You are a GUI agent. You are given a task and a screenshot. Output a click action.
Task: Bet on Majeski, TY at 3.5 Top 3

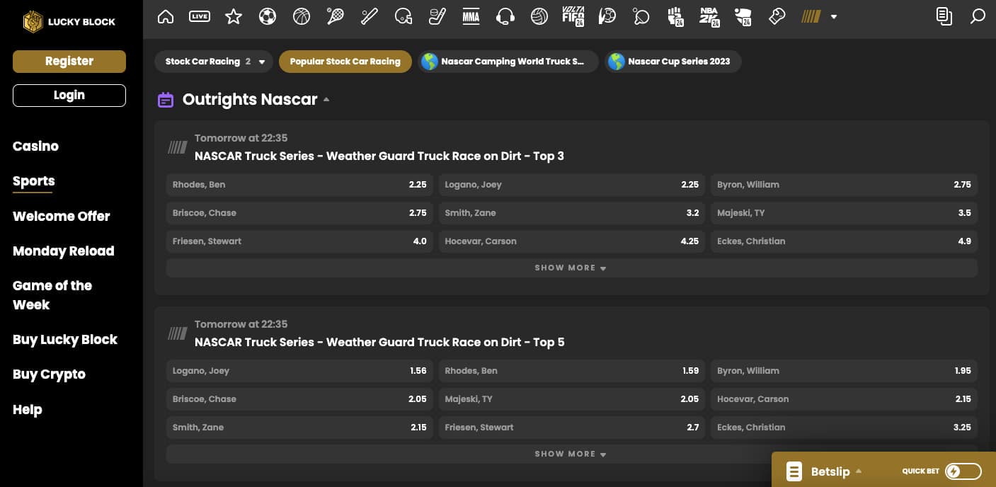click(844, 213)
